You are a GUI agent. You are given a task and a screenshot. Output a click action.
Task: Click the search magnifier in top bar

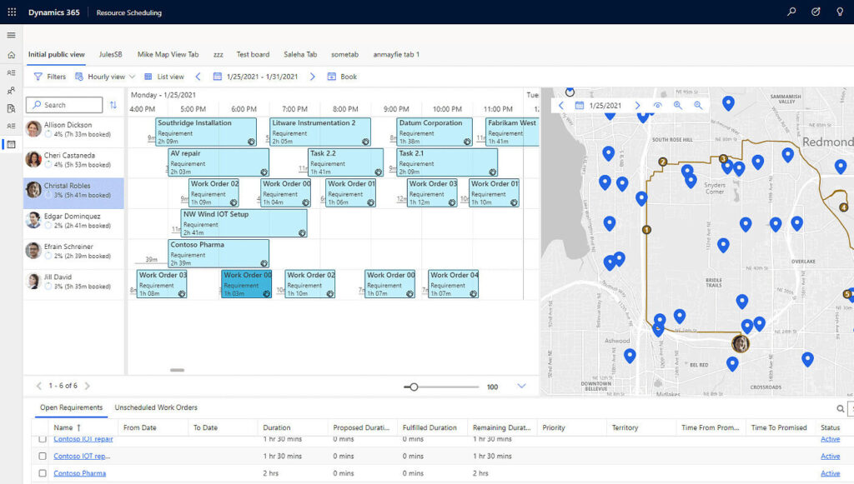tap(791, 12)
